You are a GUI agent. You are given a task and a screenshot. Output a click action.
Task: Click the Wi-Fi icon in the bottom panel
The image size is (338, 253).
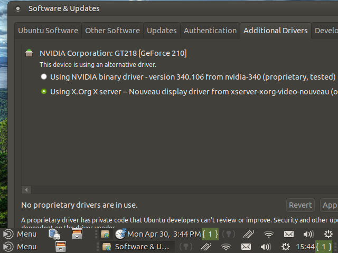click(226, 247)
